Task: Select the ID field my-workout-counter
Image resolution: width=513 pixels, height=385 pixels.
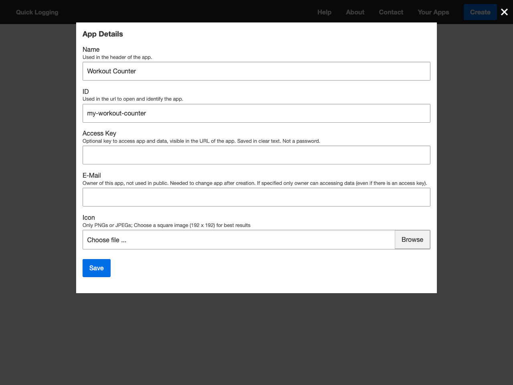Action: point(256,113)
